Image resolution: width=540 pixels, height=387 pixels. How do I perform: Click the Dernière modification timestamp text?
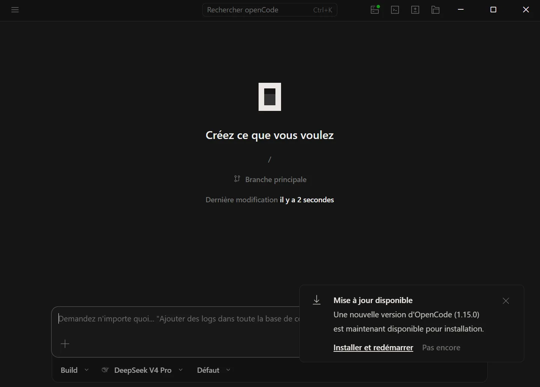[x=270, y=200]
